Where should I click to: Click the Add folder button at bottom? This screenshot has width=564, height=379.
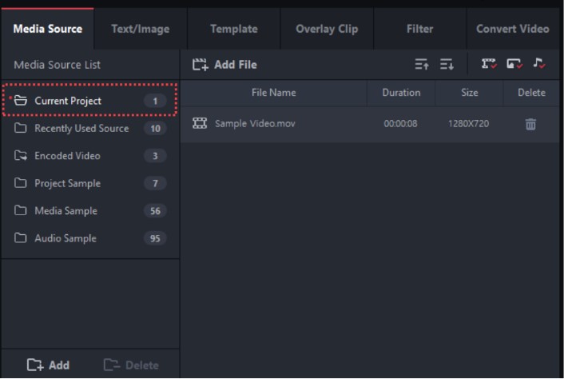(48, 365)
